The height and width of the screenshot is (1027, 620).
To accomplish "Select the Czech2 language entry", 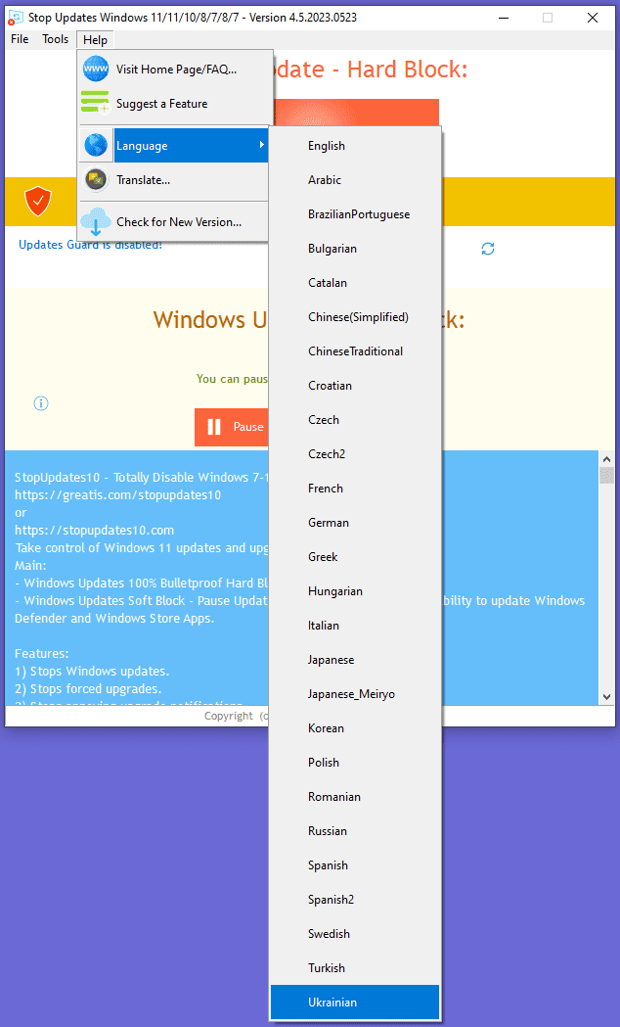I will click(x=355, y=454).
